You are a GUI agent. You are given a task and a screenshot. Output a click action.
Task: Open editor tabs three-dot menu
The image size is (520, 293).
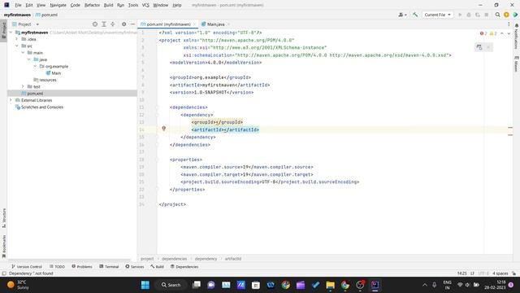point(509,24)
